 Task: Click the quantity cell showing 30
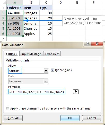coord(46,13)
